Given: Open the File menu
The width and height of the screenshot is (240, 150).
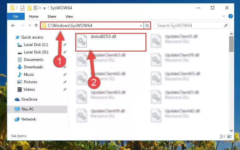Looking at the screenshot, I should [16, 16].
